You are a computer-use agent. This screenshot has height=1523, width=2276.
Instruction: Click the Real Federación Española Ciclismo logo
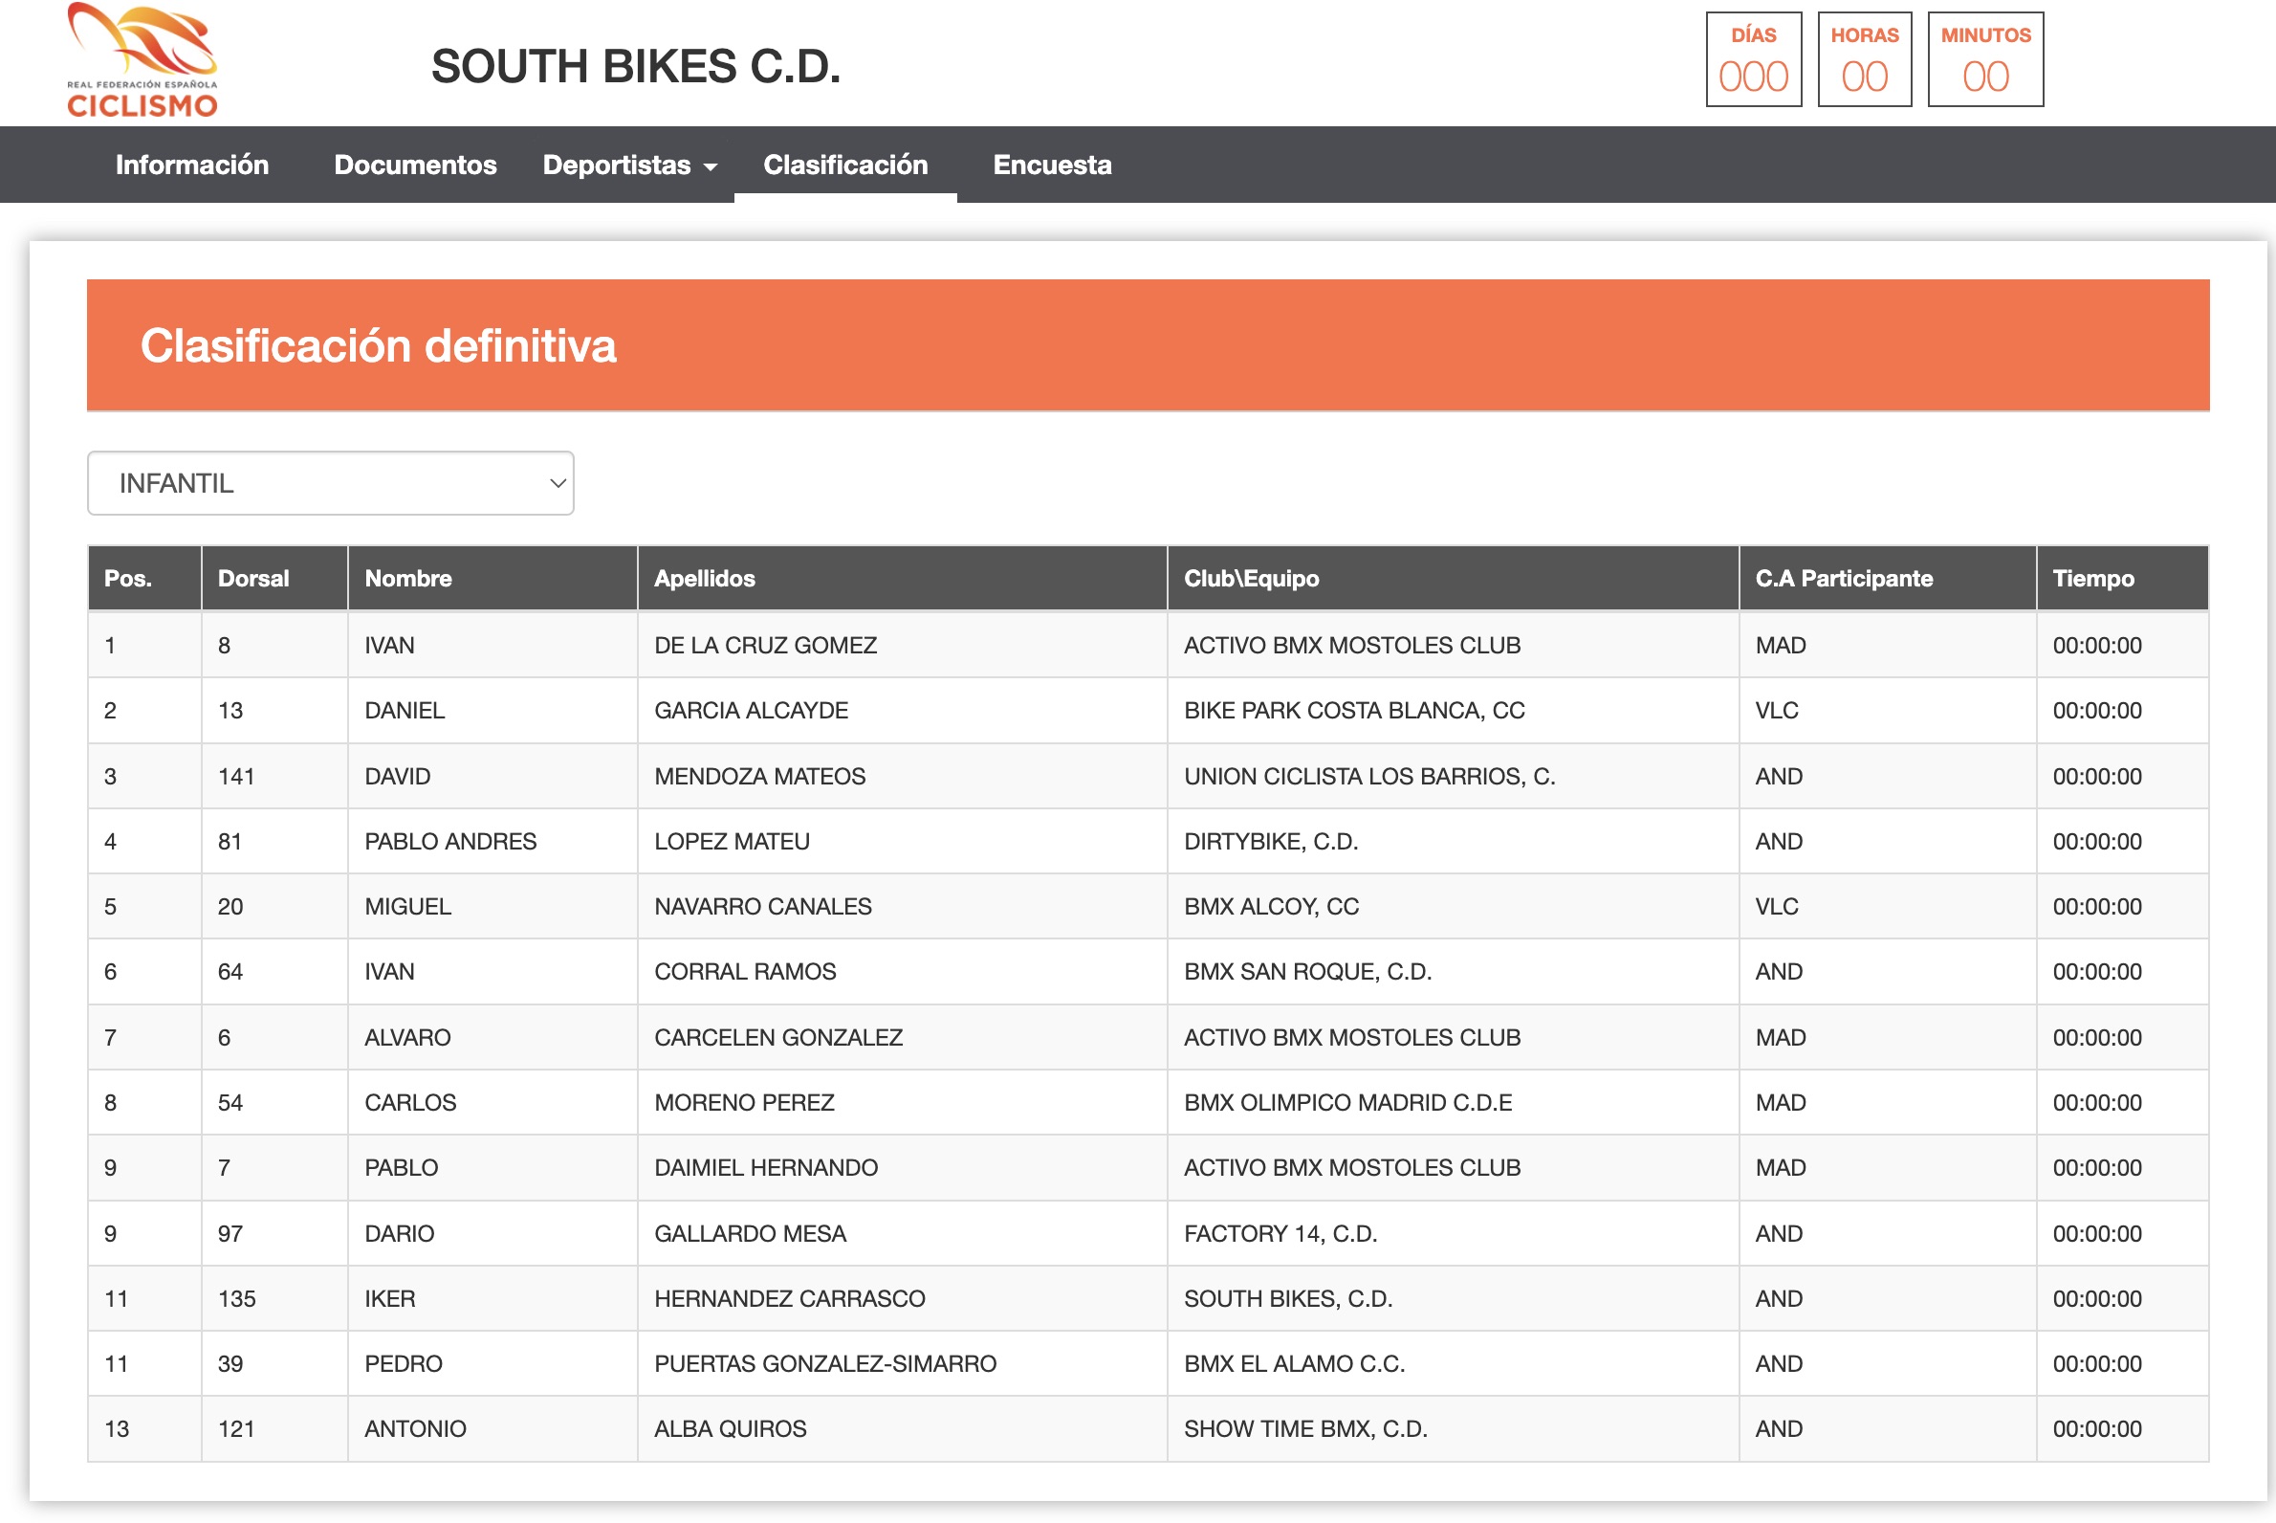pyautogui.click(x=142, y=60)
